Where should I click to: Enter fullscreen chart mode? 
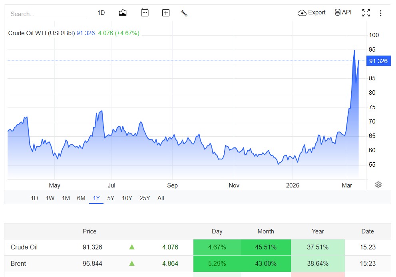pos(366,13)
